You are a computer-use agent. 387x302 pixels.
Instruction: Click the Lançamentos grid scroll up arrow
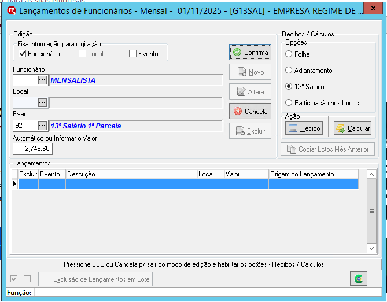[371, 174]
